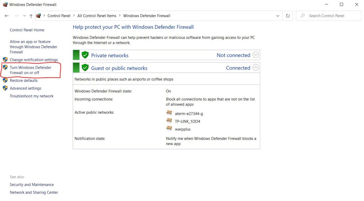Click the firewall icon in the address bar
Screen dimensions: 364x201
(38, 16)
